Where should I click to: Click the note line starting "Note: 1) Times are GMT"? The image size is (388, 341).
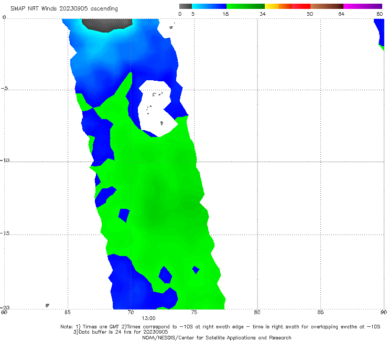click(220, 327)
